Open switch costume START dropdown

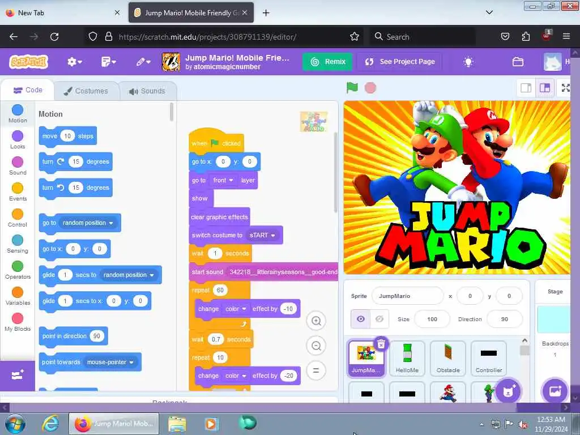click(x=262, y=235)
